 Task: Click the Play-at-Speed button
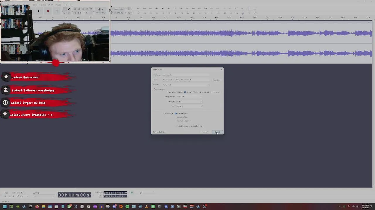pos(132,192)
